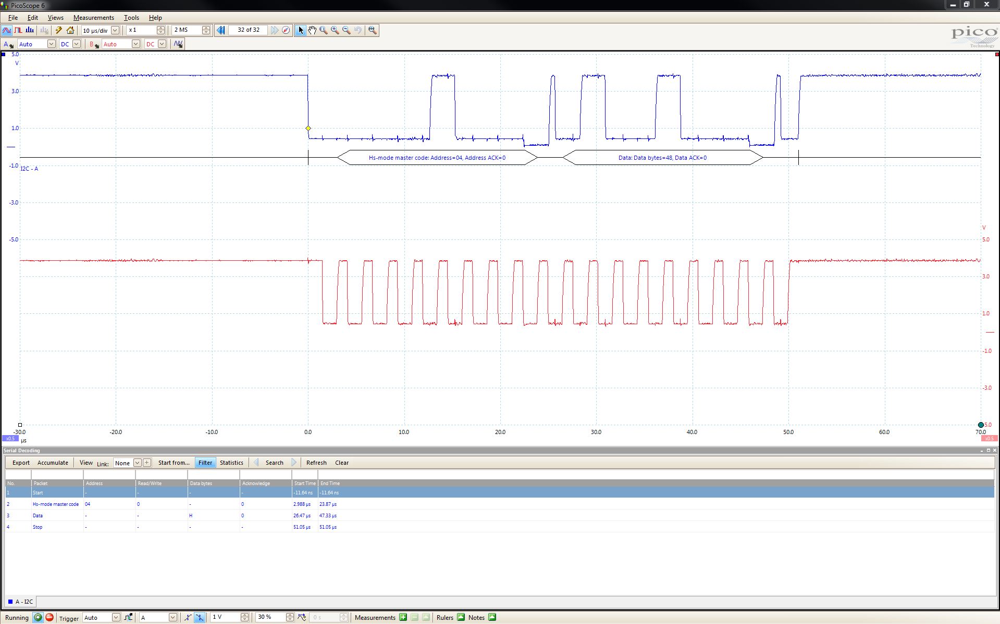Click the Data bytes=48 decoded packet
The width and height of the screenshot is (1000, 624).
click(x=662, y=158)
